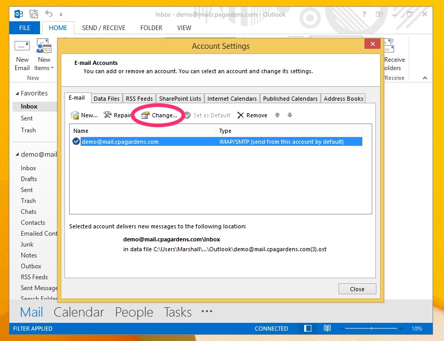
Task: Open the VIEW ribbon tab
Action: point(184,28)
